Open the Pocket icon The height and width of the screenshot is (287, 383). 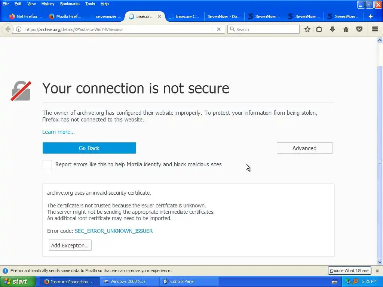359,29
